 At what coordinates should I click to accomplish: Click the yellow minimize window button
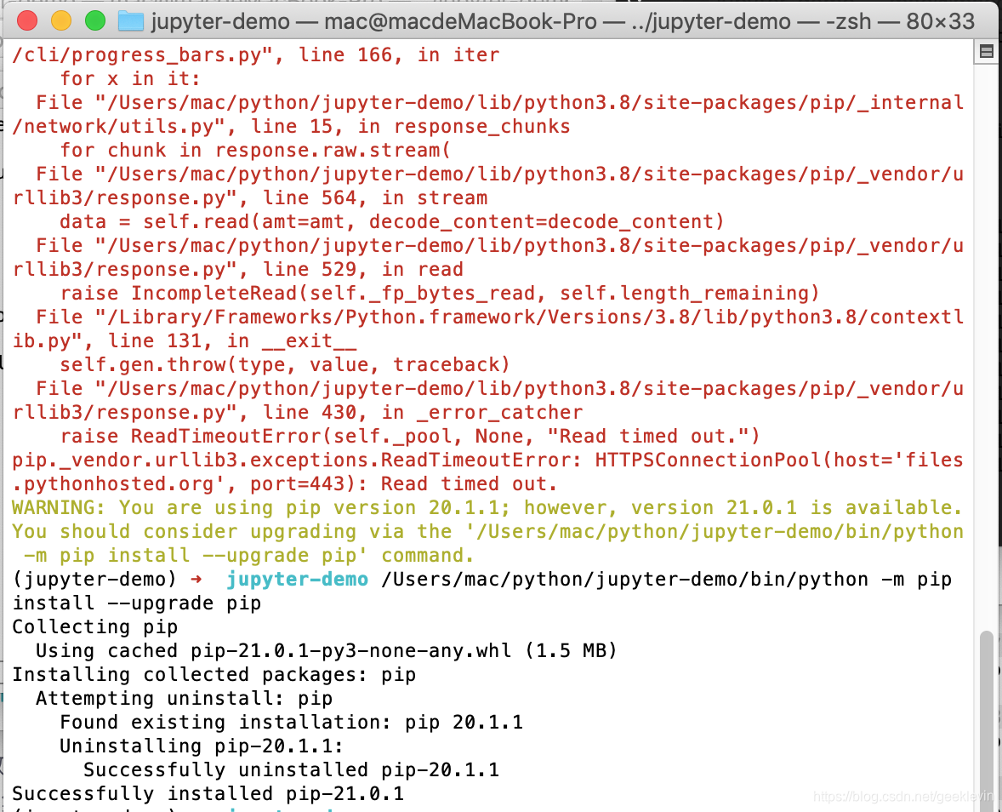[x=61, y=20]
